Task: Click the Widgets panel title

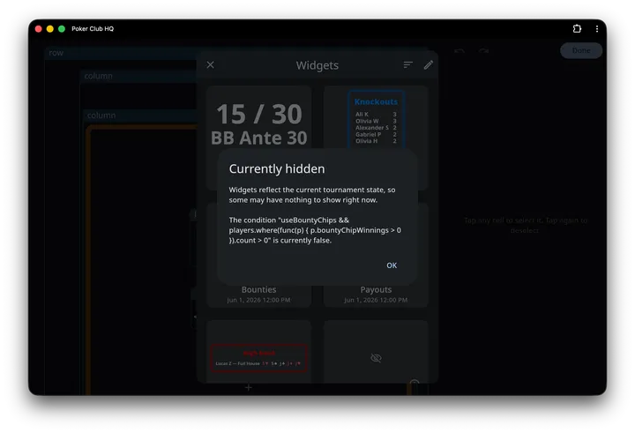Action: point(317,65)
